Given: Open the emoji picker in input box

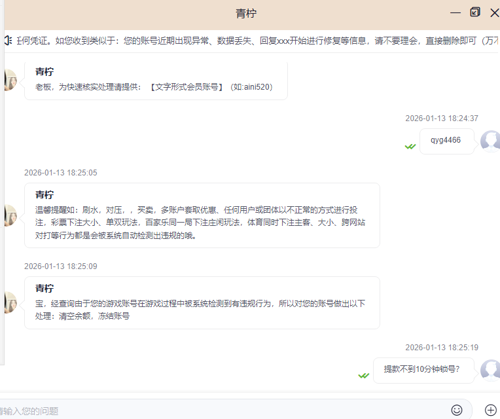Looking at the screenshot, I should [457, 410].
